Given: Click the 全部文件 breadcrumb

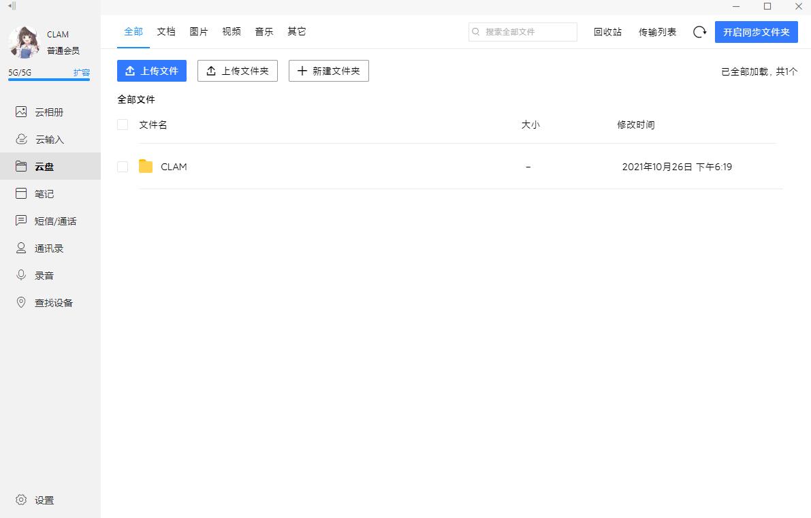Looking at the screenshot, I should coord(136,99).
